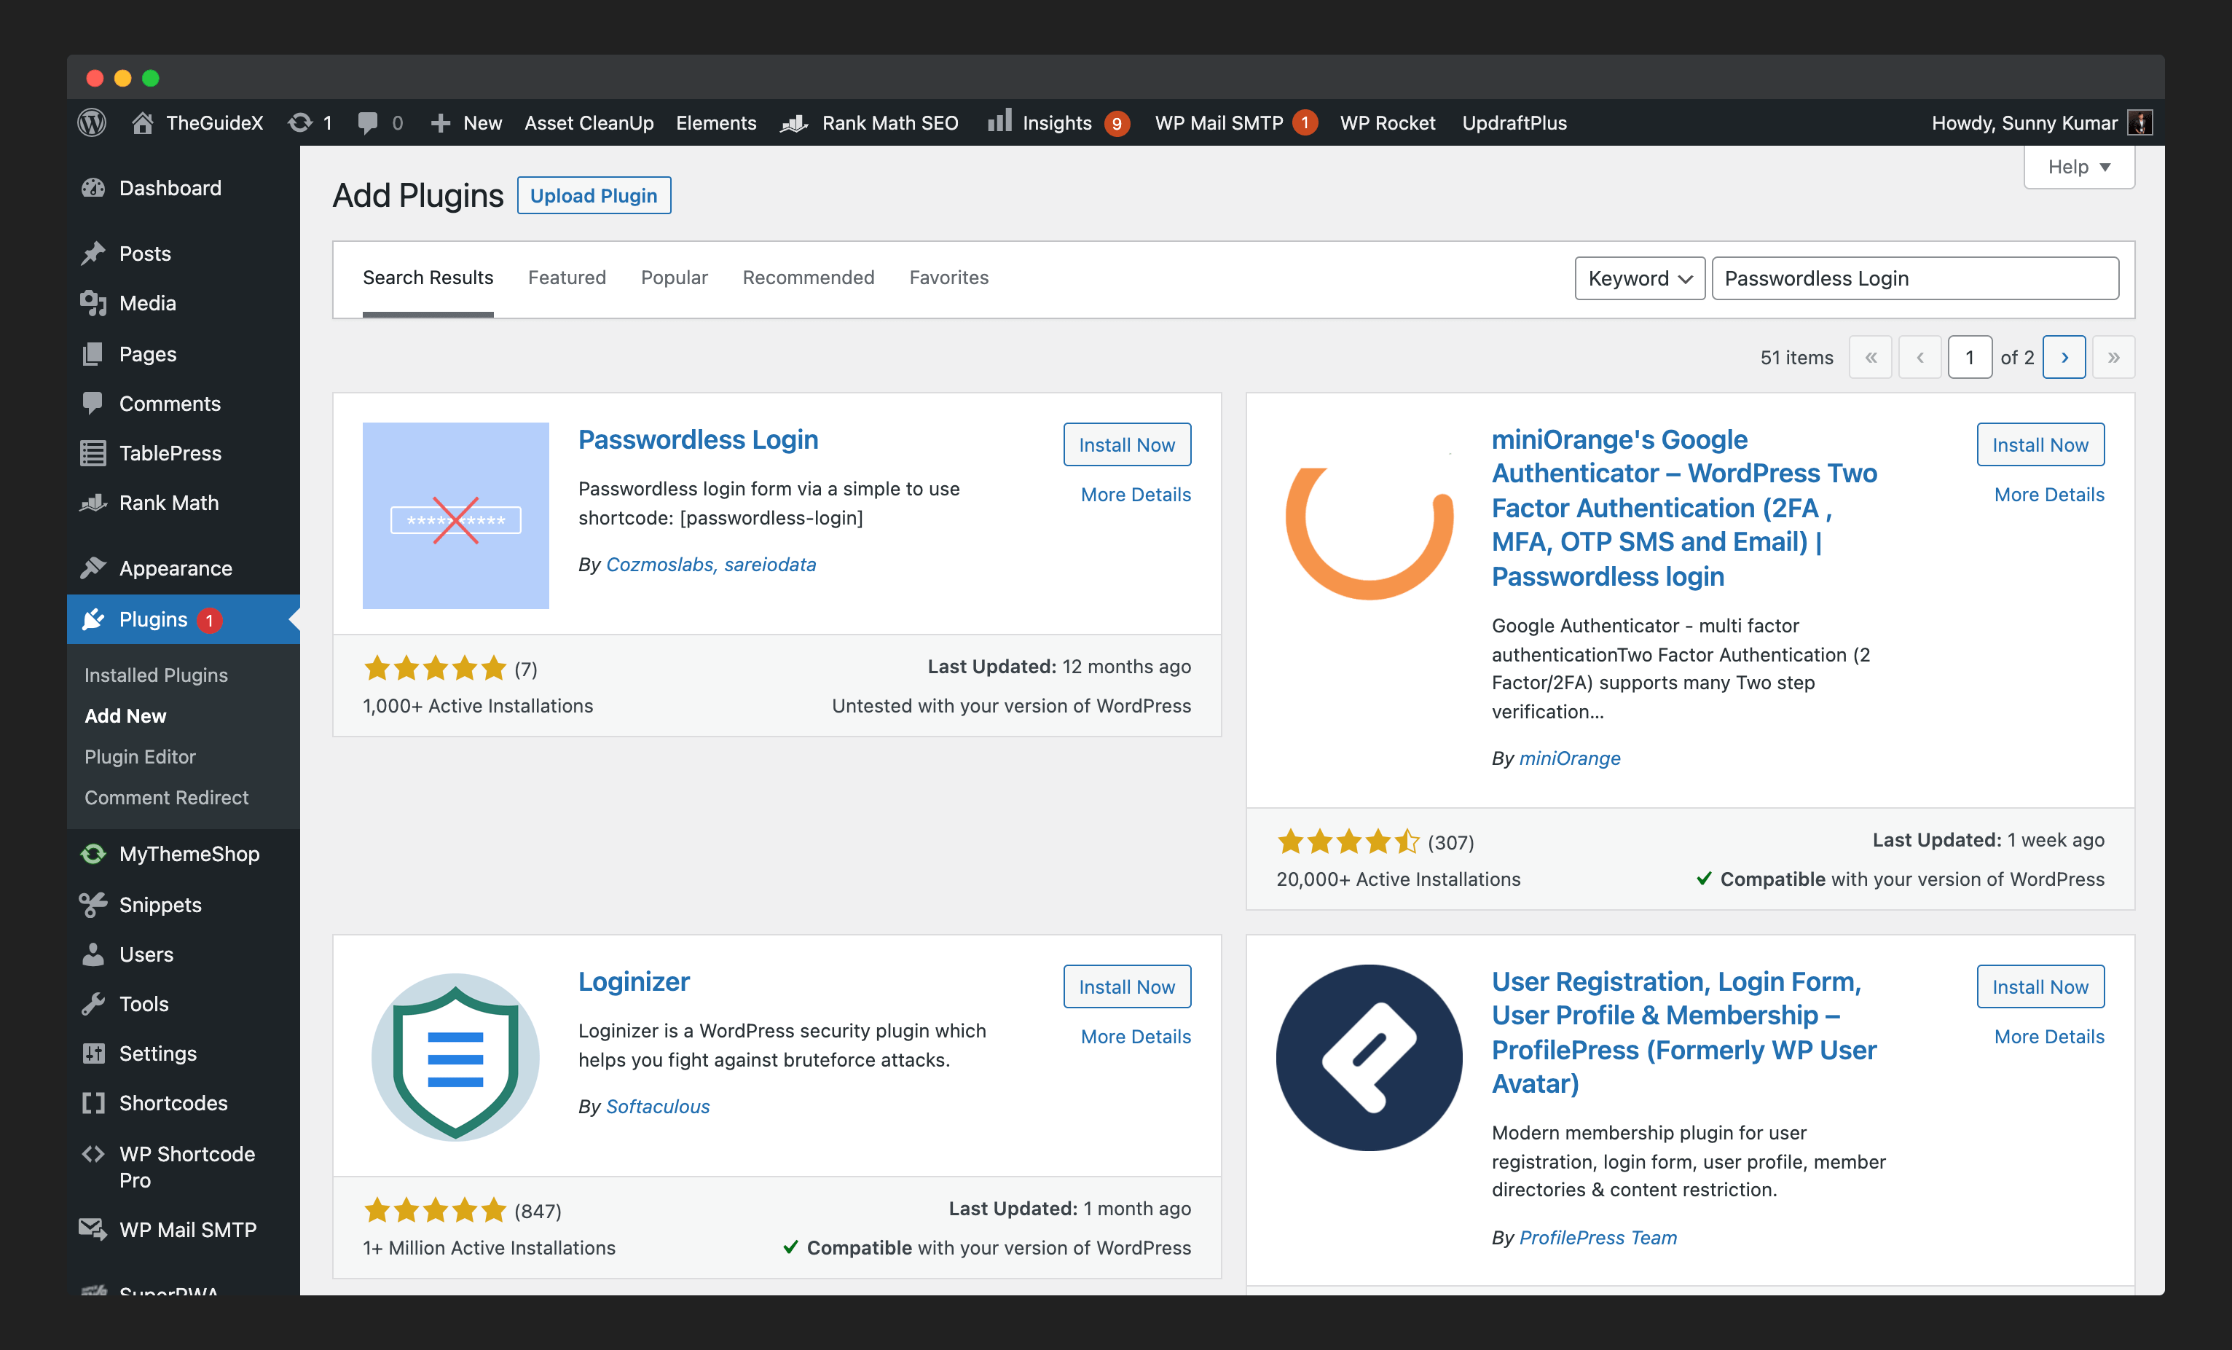Open updates via the refresh icon

click(x=300, y=122)
